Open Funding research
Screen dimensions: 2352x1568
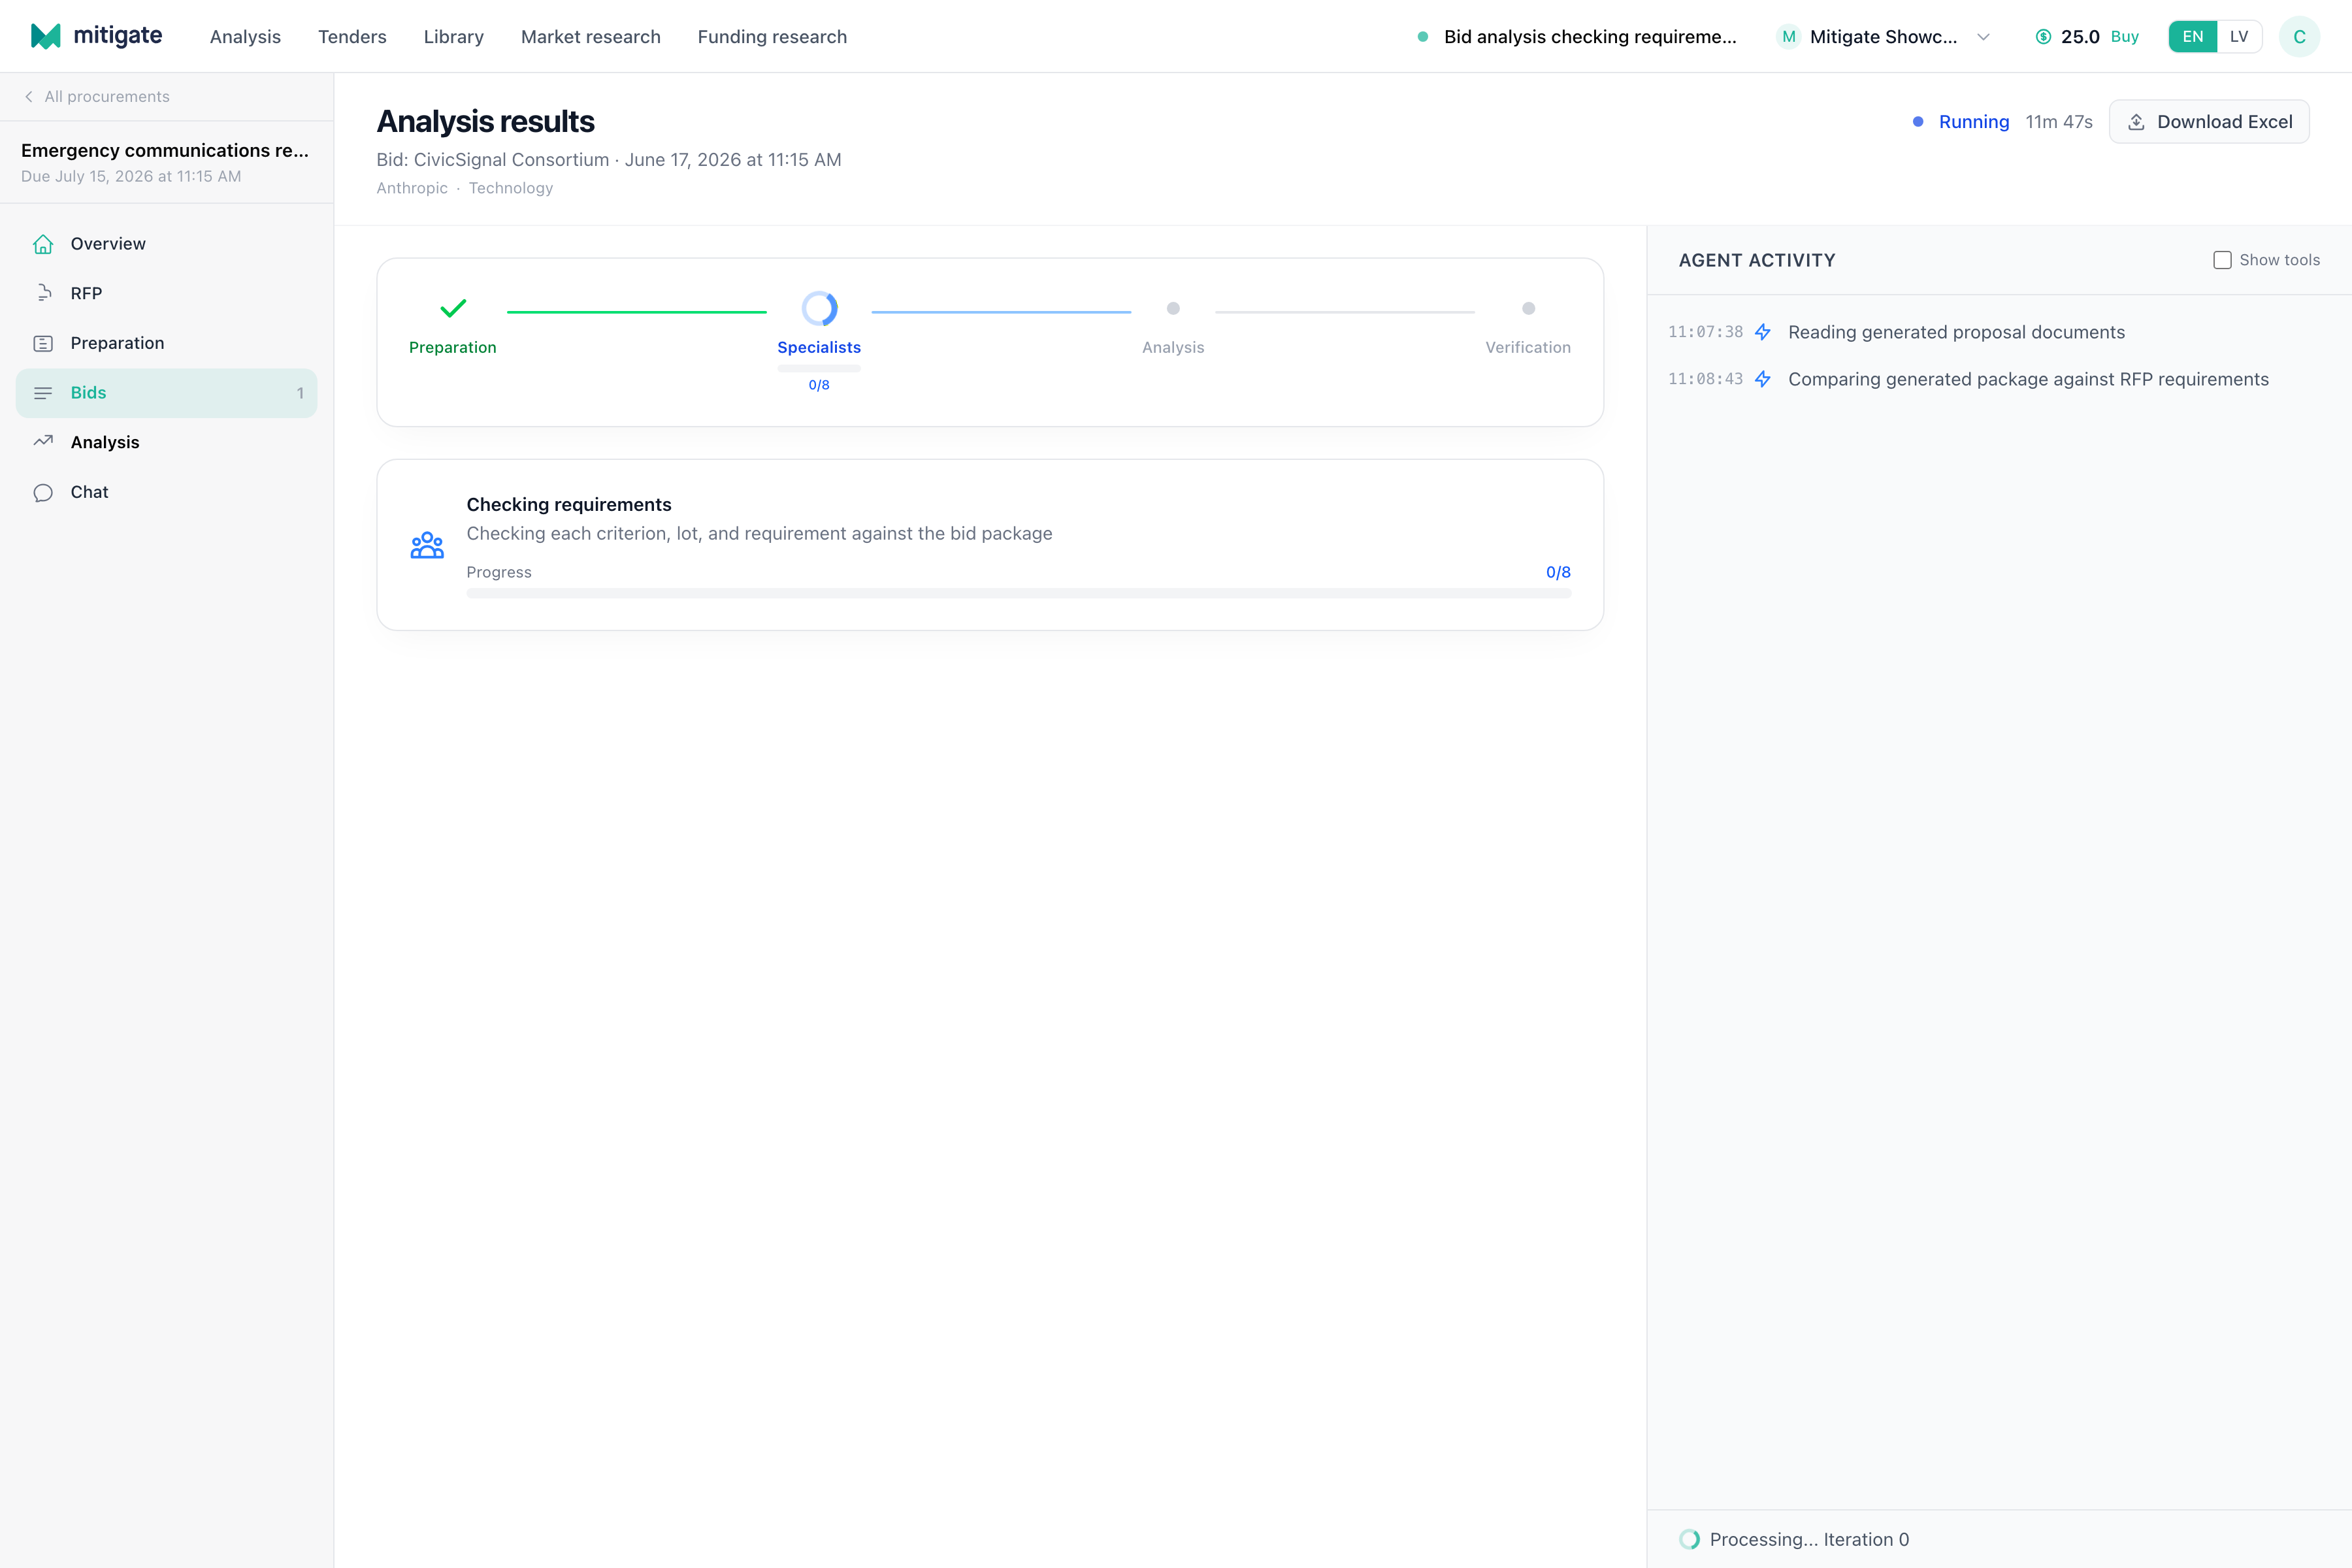pos(772,37)
